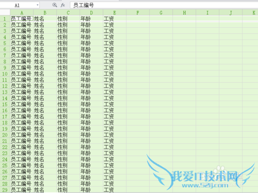Select row 16 header
The image size is (258, 193).
tap(5, 111)
